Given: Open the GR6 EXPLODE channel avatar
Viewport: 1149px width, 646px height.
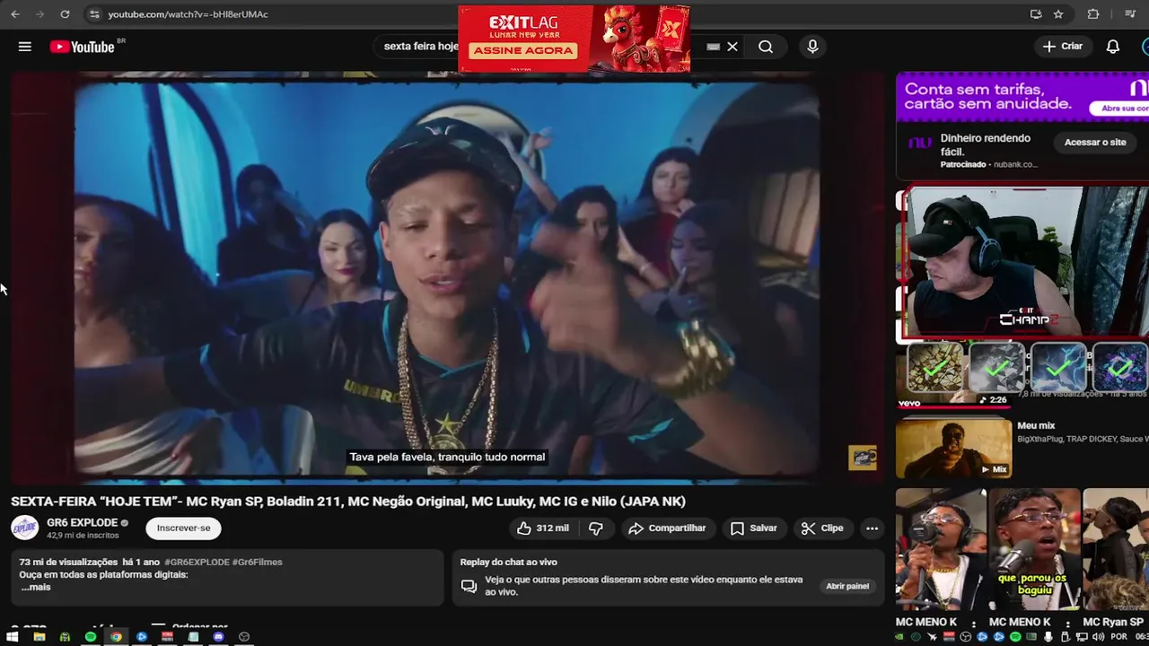Looking at the screenshot, I should (24, 528).
